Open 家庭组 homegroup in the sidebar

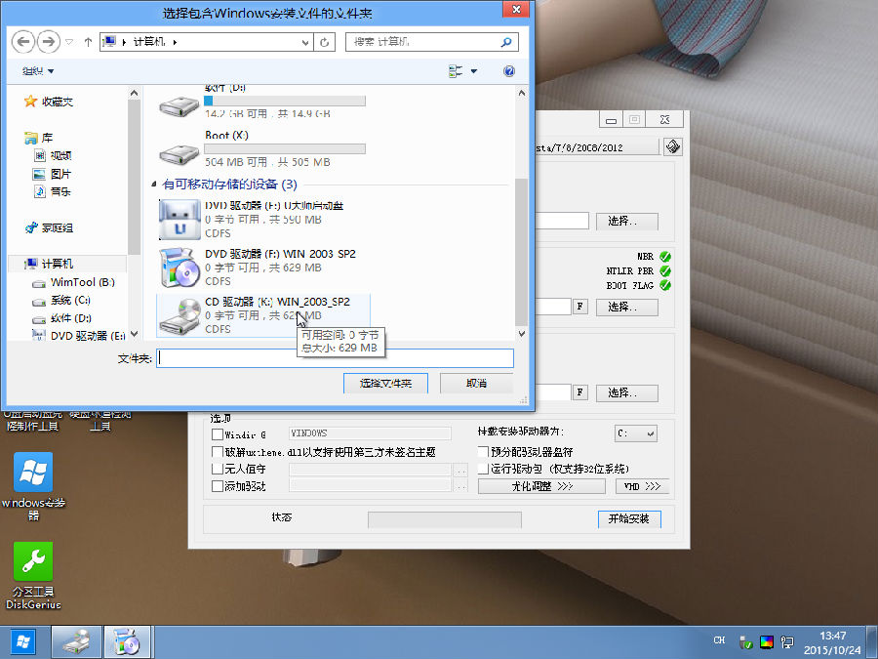[49, 228]
